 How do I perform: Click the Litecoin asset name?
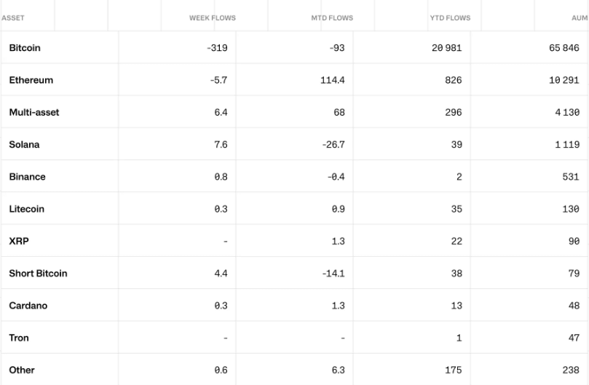[26, 209]
